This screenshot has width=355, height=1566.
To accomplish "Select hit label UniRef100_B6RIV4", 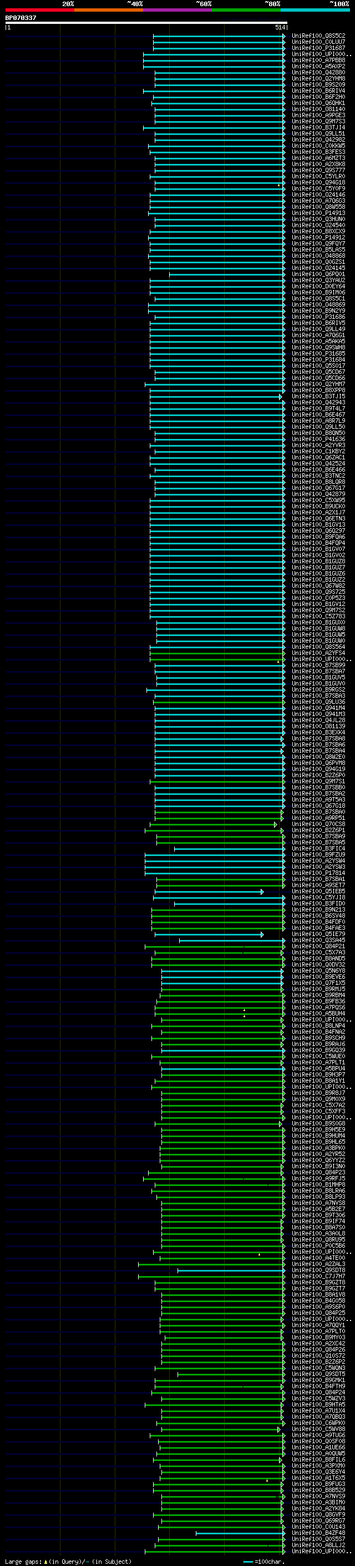I will pyautogui.click(x=318, y=91).
